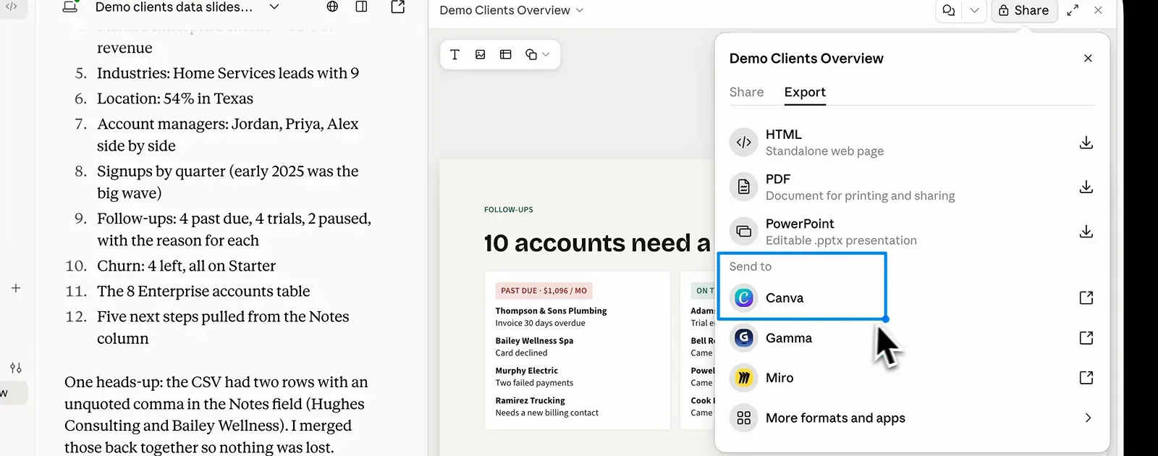This screenshot has height=456, width=1158.
Task: Expand the shapes tool dropdown arrow
Action: (x=546, y=54)
